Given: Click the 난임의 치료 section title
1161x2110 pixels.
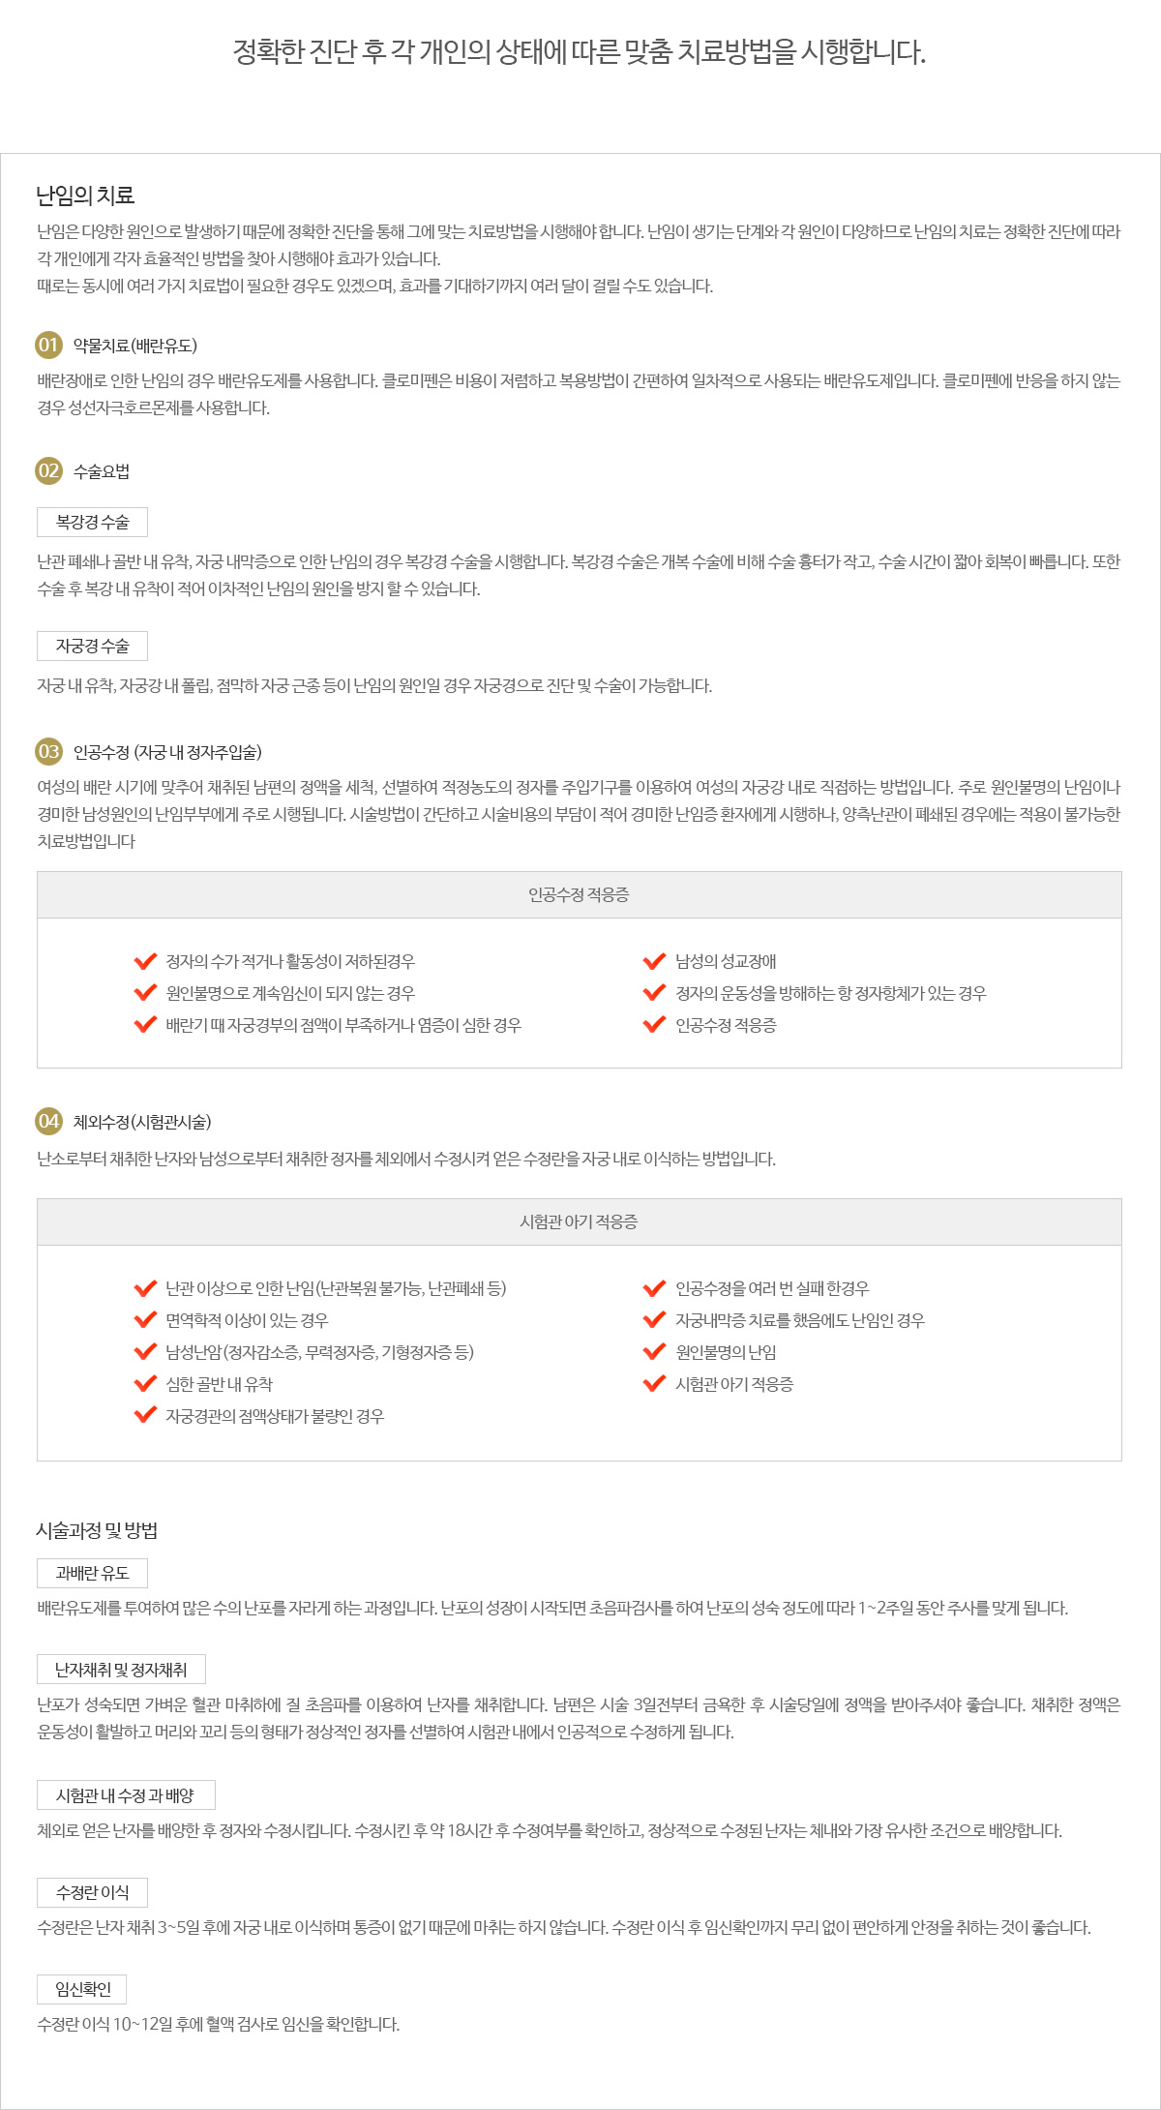Looking at the screenshot, I should [x=85, y=196].
